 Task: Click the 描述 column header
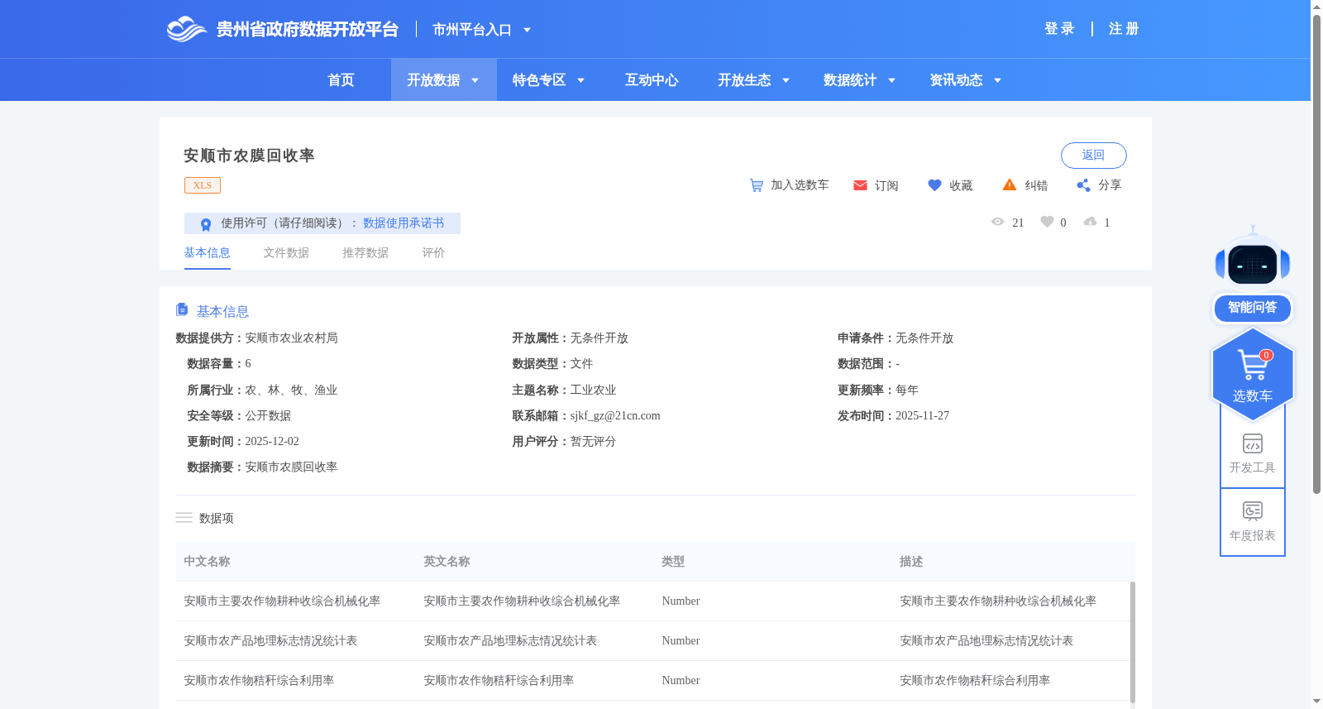pyautogui.click(x=911, y=562)
